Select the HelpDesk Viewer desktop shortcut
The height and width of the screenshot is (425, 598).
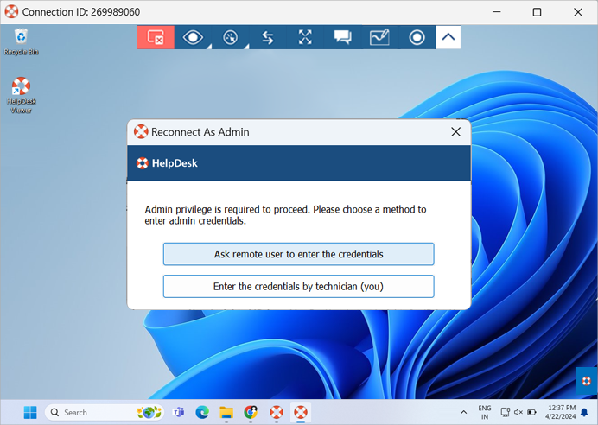[x=22, y=95]
